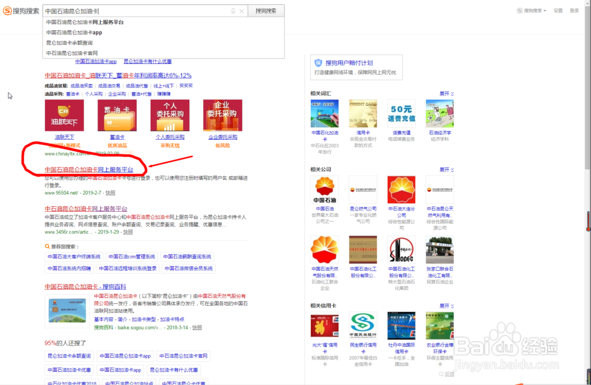Open 设置 settings in header
The width and height of the screenshot is (591, 385).
pyautogui.click(x=558, y=11)
